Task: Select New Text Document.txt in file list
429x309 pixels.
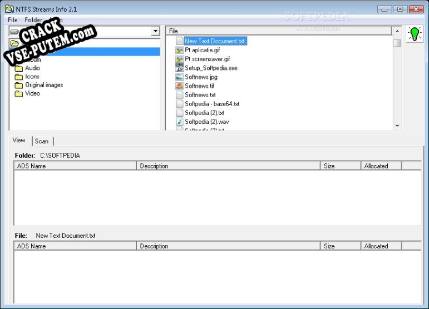Action: 215,41
